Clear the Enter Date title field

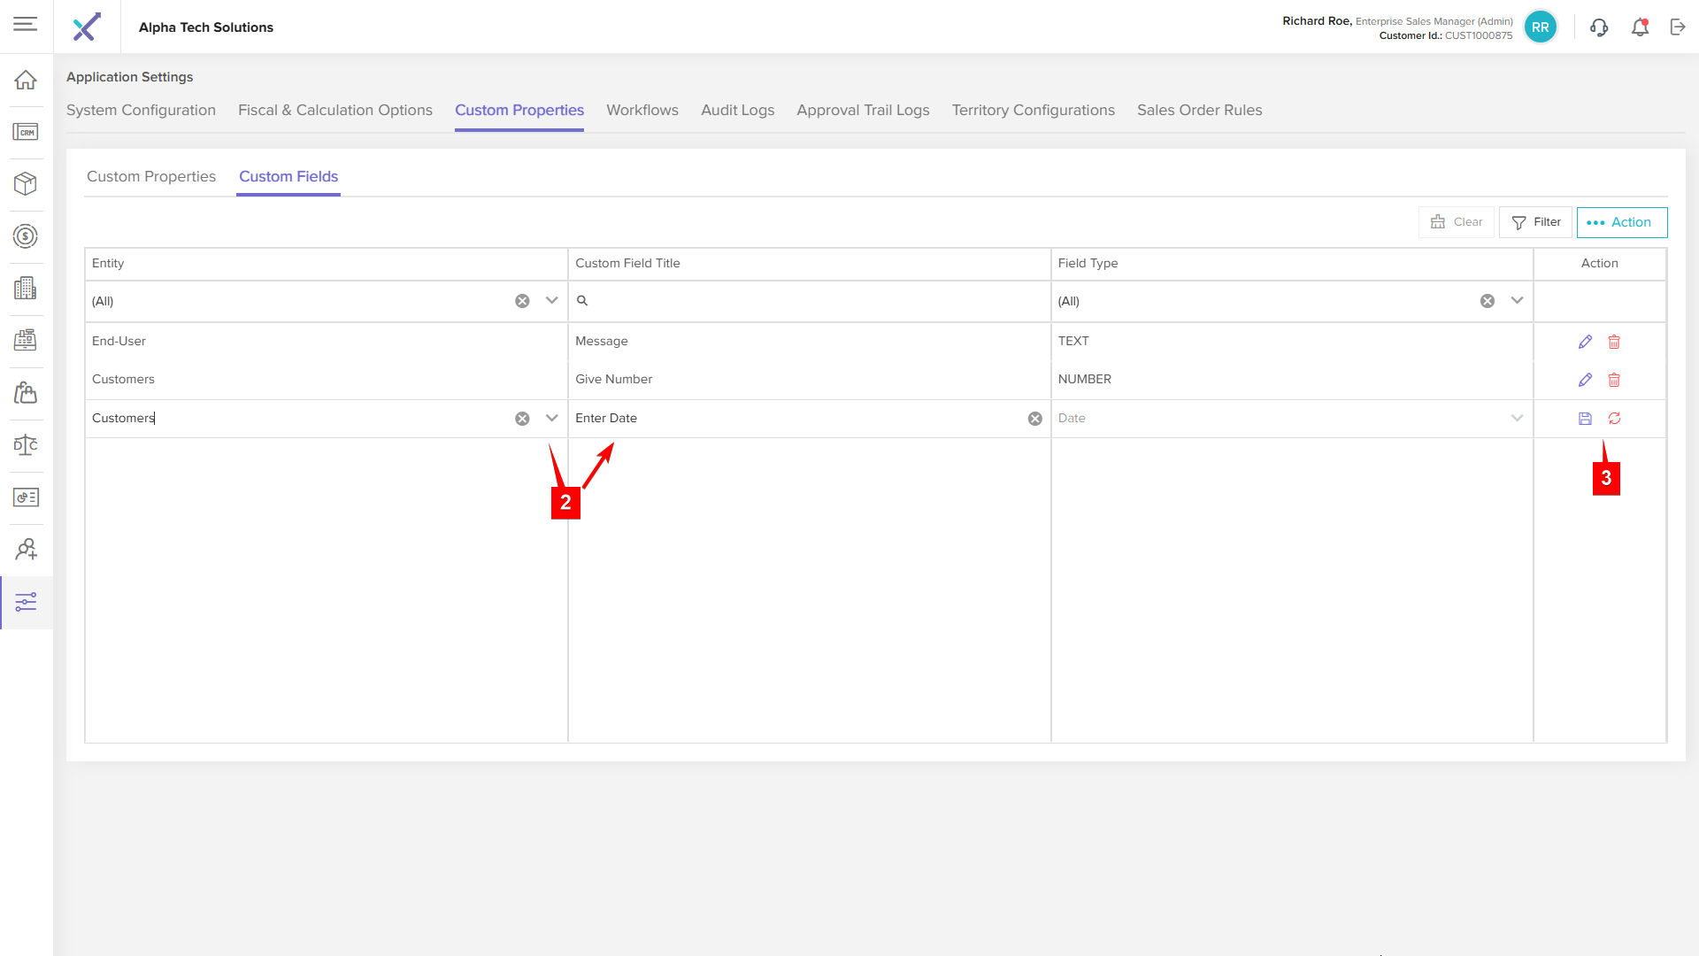tap(1034, 419)
